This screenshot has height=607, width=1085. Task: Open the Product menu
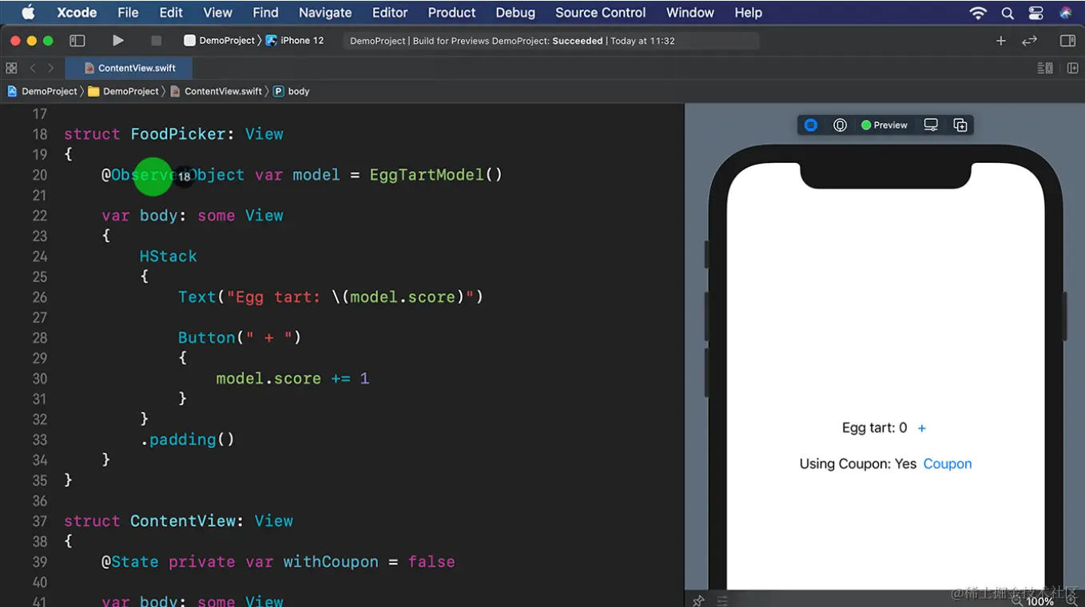coord(451,12)
